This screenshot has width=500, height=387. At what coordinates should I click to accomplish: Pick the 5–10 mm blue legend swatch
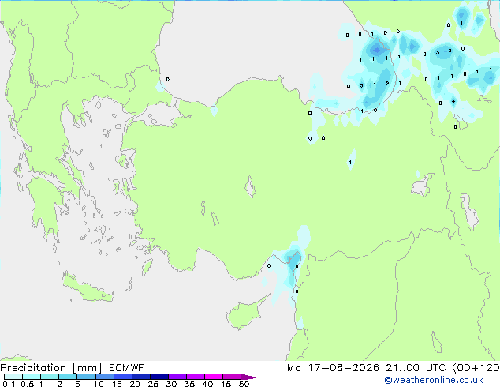pos(86,377)
